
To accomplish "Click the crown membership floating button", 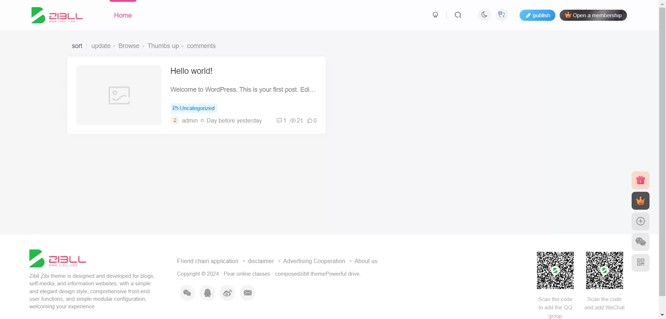I will tap(641, 201).
